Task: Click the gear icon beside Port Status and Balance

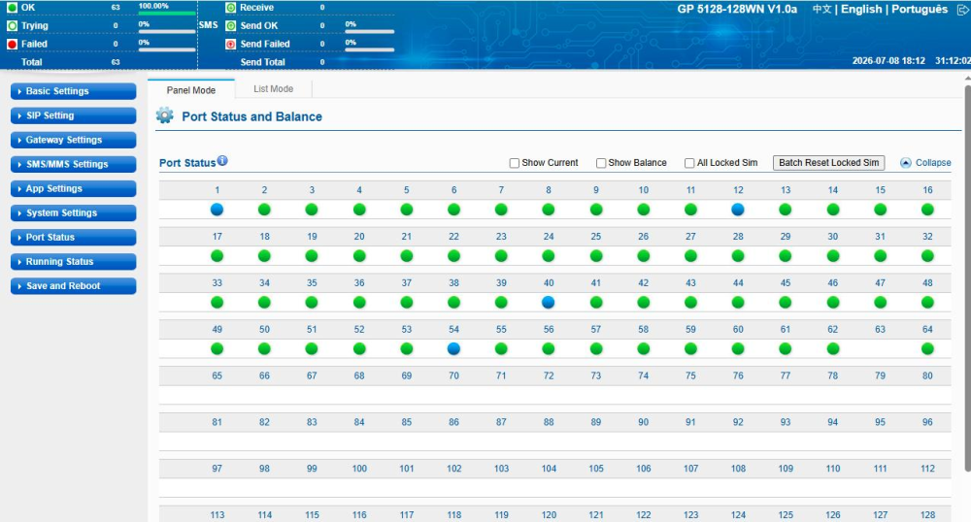Action: [165, 115]
